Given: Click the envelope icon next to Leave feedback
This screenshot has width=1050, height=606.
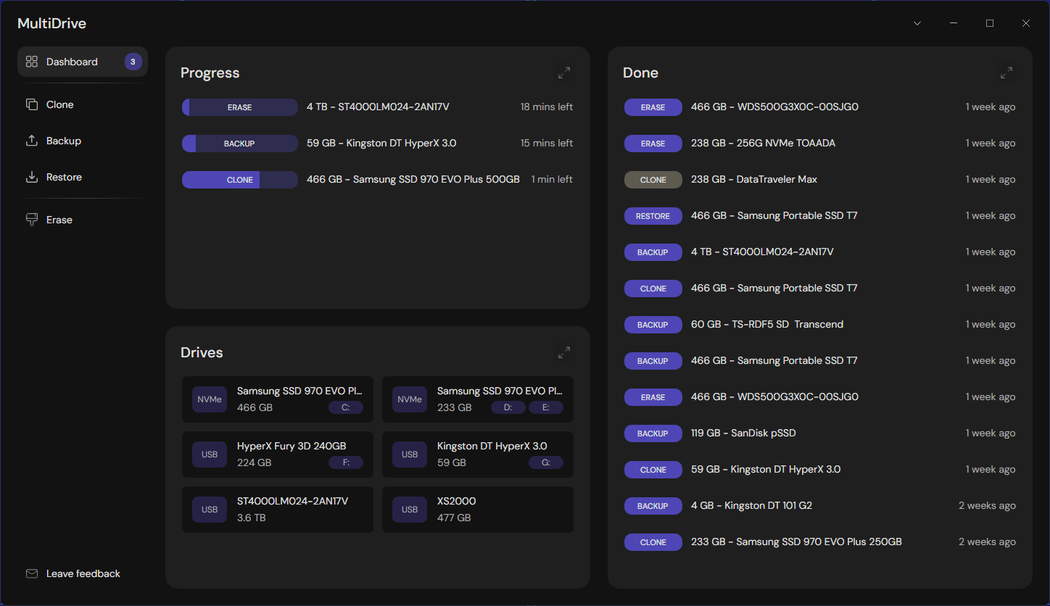Looking at the screenshot, I should click(x=32, y=573).
